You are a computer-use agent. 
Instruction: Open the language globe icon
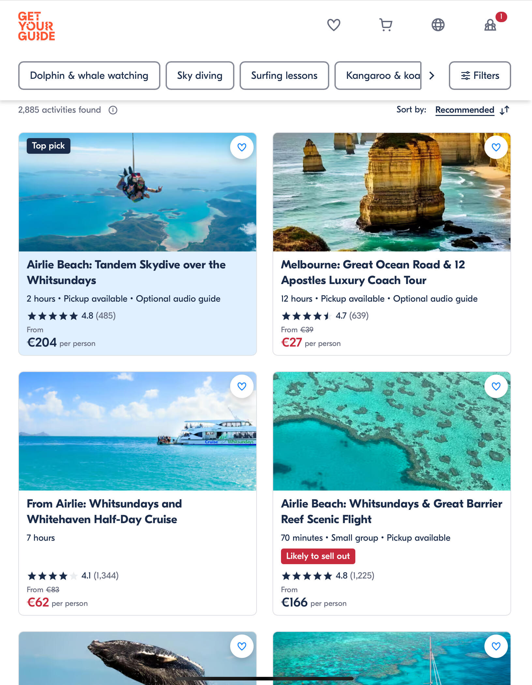(438, 25)
